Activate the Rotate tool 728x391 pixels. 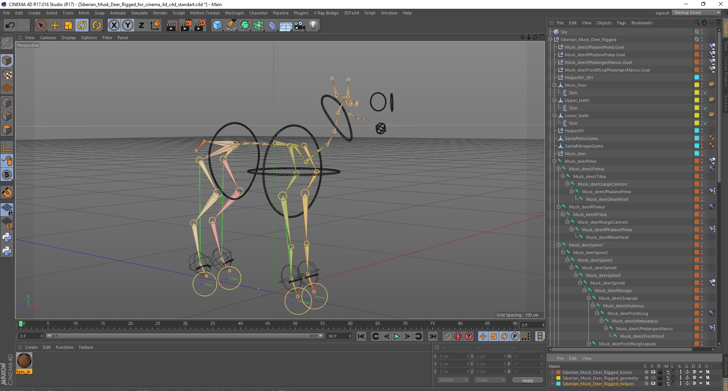pos(82,25)
